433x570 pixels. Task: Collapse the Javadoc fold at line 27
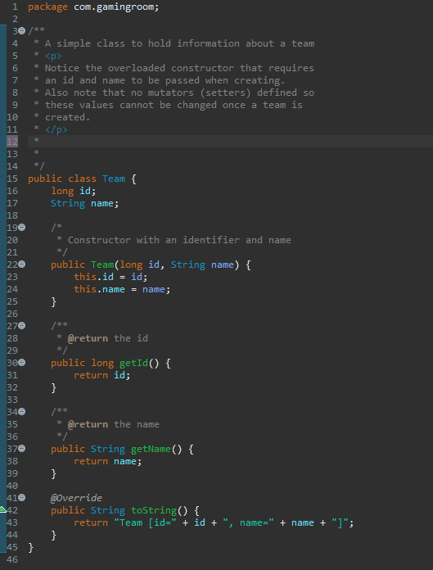pos(22,326)
